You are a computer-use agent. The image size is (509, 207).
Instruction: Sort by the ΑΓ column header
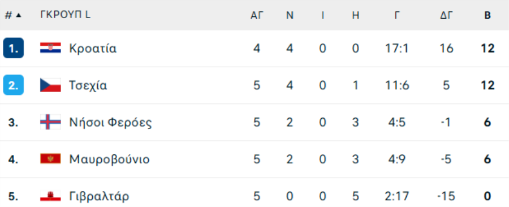256,15
